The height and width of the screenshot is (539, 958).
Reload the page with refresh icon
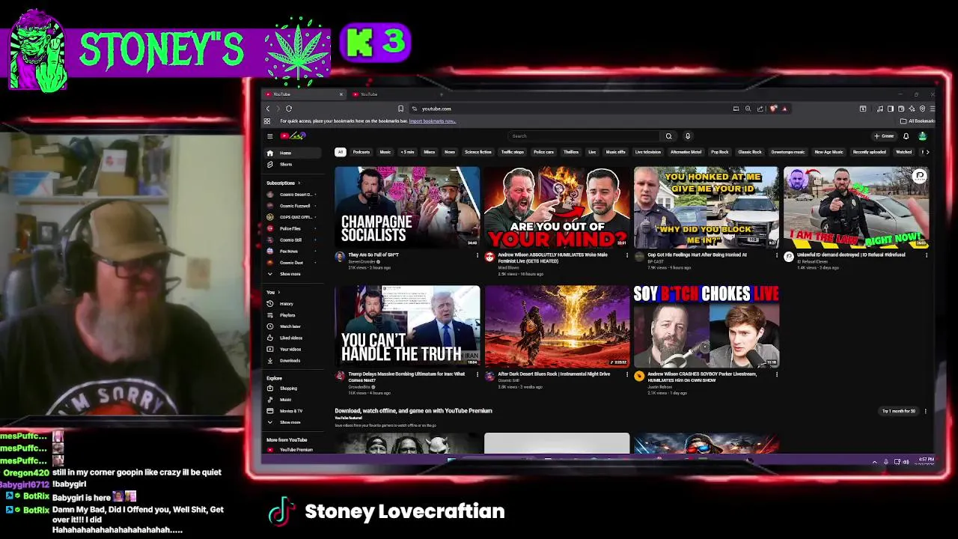pos(289,109)
